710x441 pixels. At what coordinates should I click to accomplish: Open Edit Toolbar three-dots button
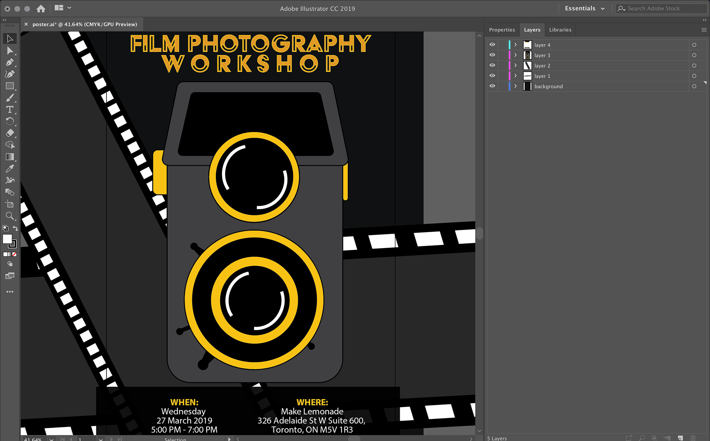10,292
